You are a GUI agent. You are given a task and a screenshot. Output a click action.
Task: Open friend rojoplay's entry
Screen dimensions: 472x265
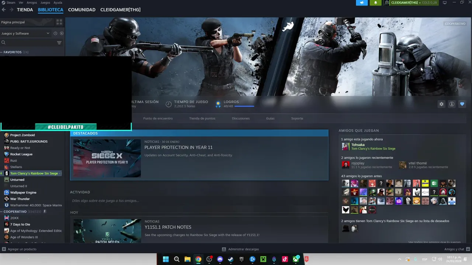[367, 165]
